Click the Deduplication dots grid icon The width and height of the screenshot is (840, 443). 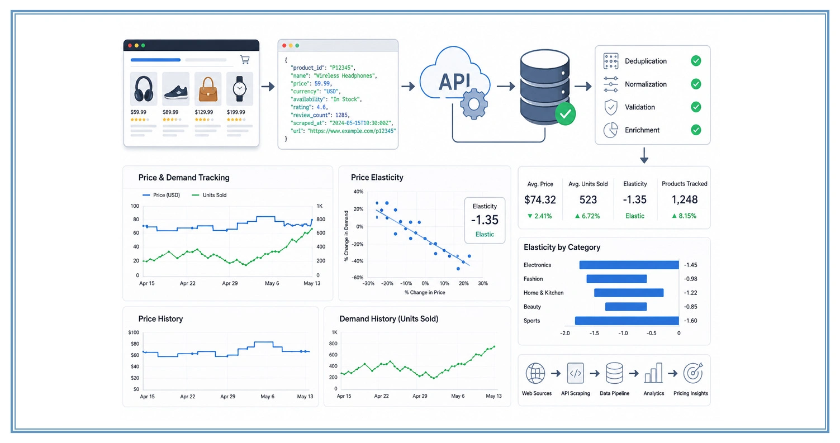[x=611, y=61]
